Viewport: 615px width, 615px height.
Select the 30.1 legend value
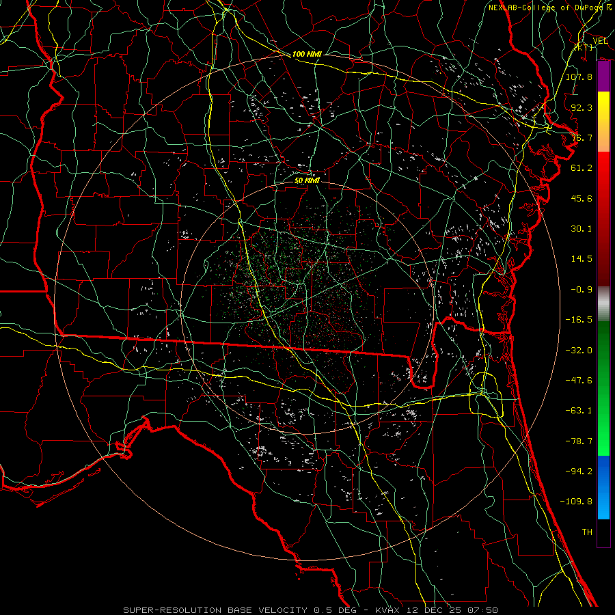pos(582,229)
